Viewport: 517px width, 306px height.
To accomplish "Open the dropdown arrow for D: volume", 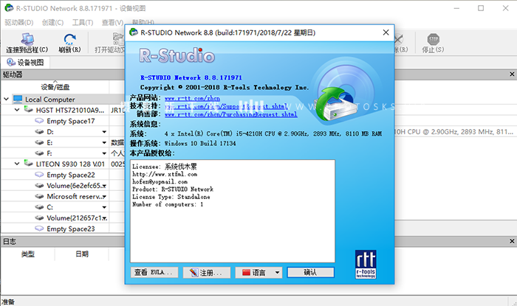I will (104, 132).
